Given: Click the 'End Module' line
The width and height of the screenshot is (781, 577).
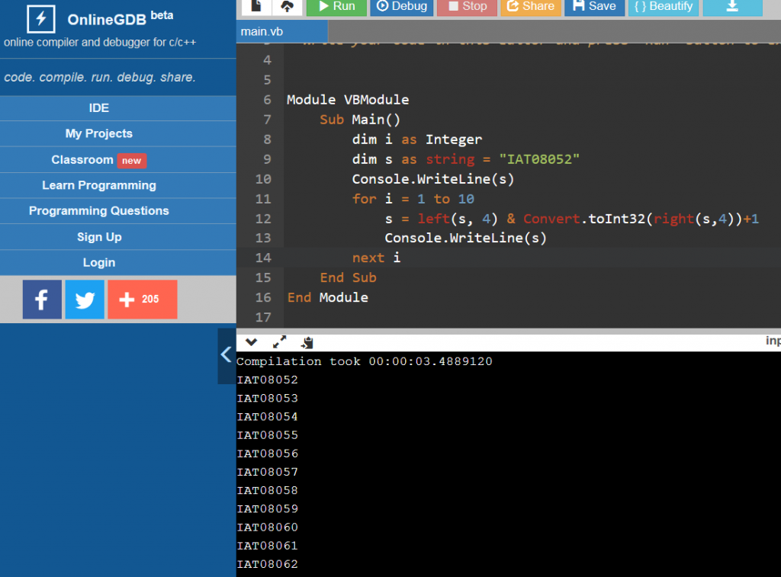Looking at the screenshot, I should [328, 298].
